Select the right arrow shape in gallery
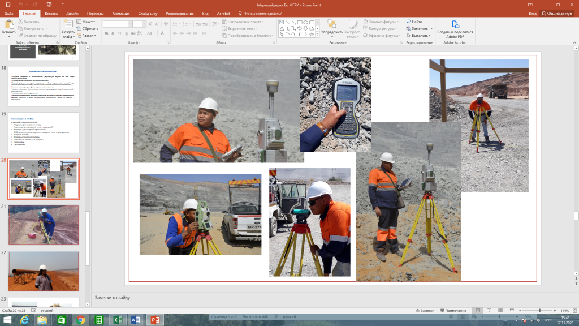Viewport: 579px width, 326px height. pyautogui.click(x=300, y=28)
